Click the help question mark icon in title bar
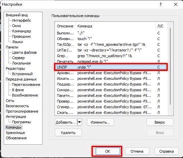Screen dimensions: 183x158 click(x=161, y=4)
